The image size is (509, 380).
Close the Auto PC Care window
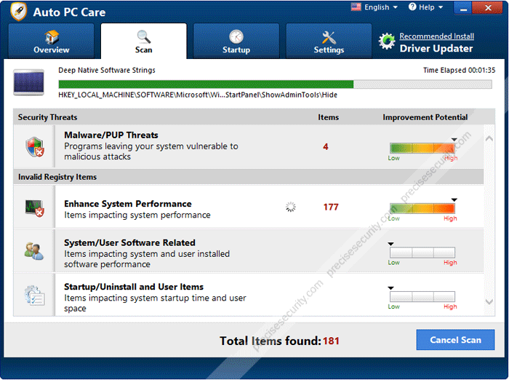pyautogui.click(x=488, y=8)
